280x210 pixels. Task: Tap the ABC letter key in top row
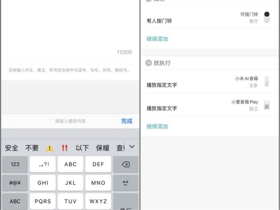[70, 164]
